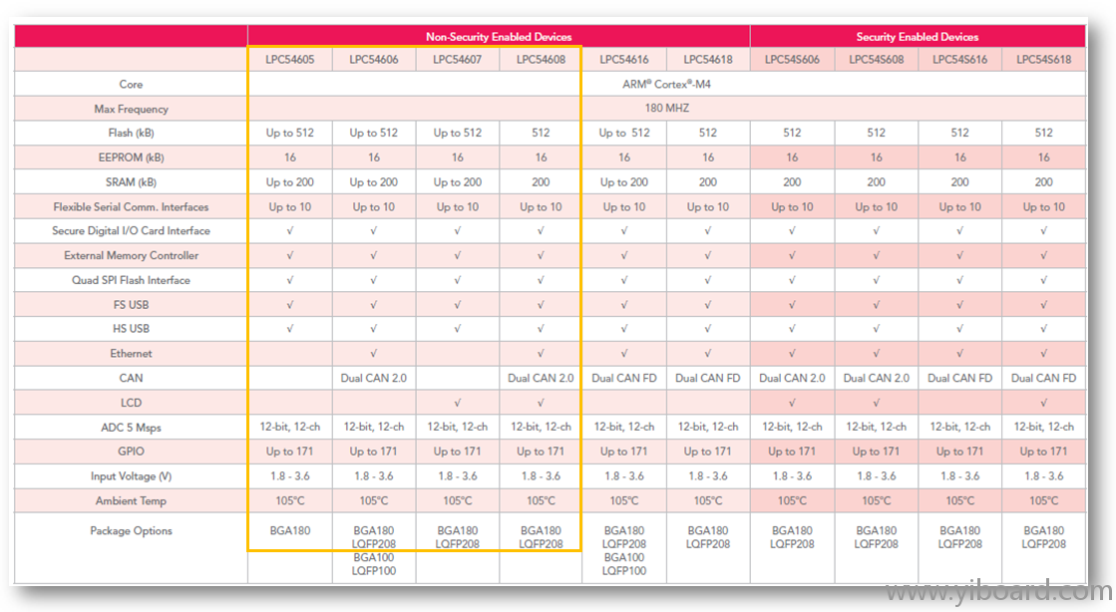Select the LPC54S618 column header
This screenshot has width=1116, height=612.
1043,59
